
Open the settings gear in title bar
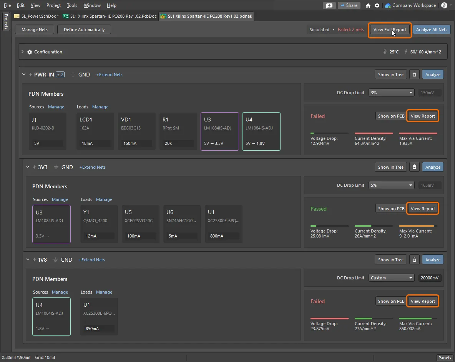tap(377, 5)
